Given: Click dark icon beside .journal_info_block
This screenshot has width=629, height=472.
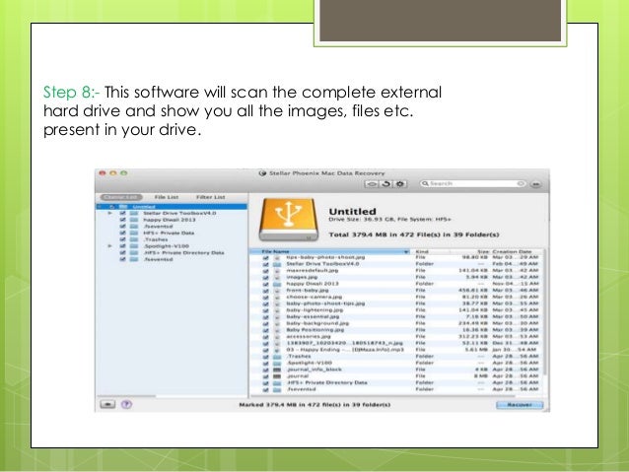Looking at the screenshot, I should point(277,370).
